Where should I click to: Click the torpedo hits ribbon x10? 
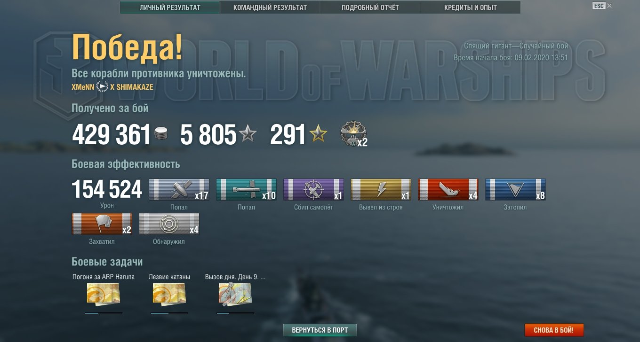click(246, 190)
